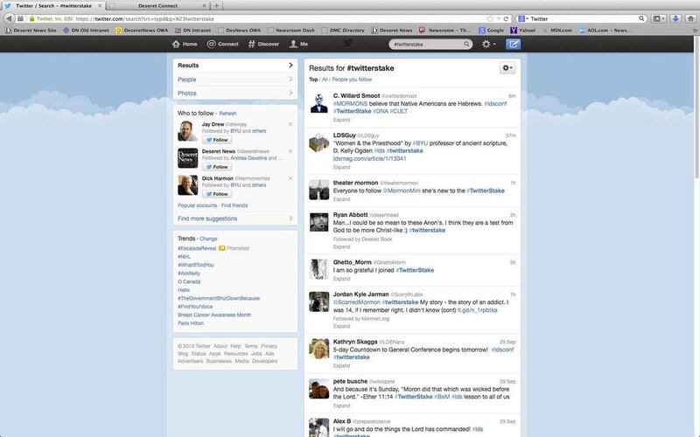Follow Dick Harmon account

pyautogui.click(x=216, y=194)
